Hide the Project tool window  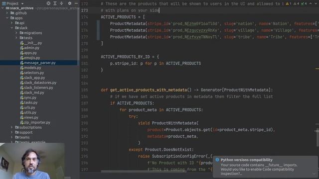pyautogui.click(x=76, y=3)
